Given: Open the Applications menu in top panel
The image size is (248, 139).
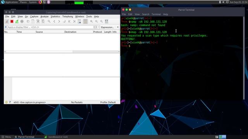Looking at the screenshot, I should pyautogui.click(x=9, y=2).
